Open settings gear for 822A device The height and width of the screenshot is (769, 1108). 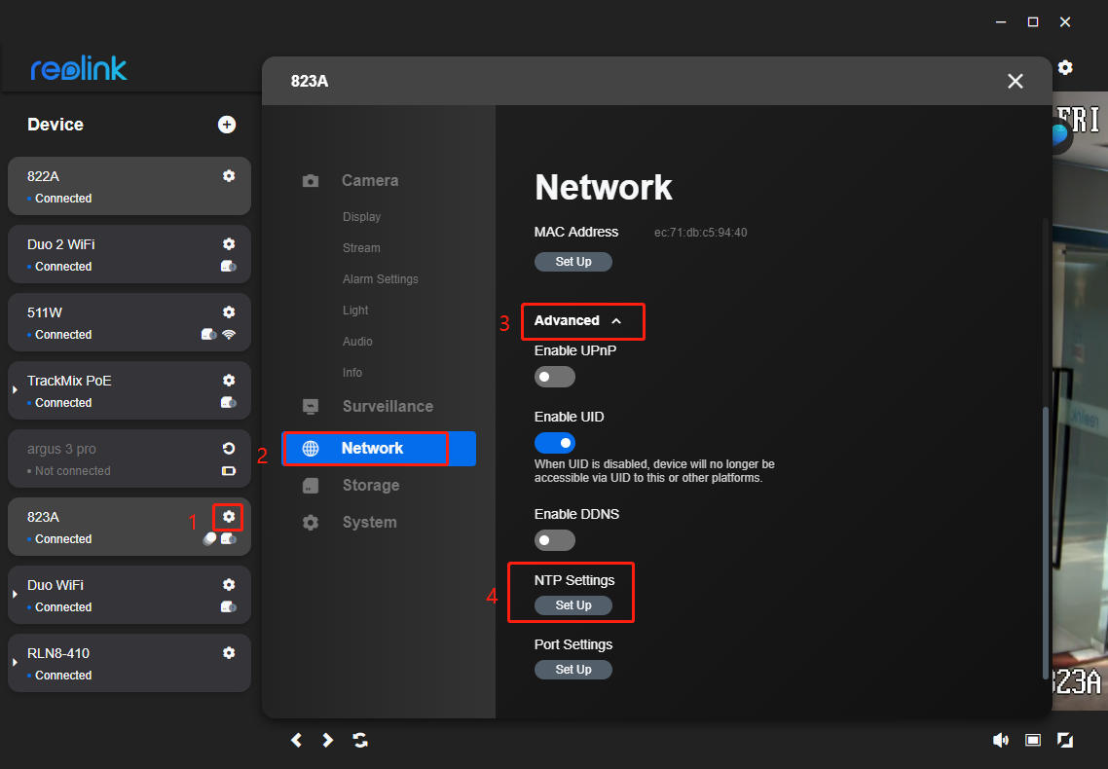click(229, 176)
